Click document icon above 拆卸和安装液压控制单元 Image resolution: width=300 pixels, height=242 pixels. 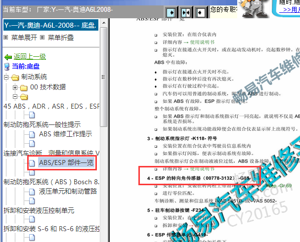pos(32,201)
